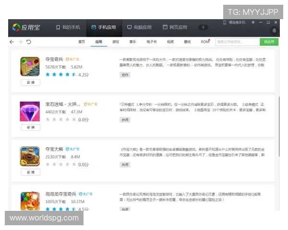Viewport: 288px width, 230px height.
Task: Select the 应用 category
Action: (x=98, y=42)
